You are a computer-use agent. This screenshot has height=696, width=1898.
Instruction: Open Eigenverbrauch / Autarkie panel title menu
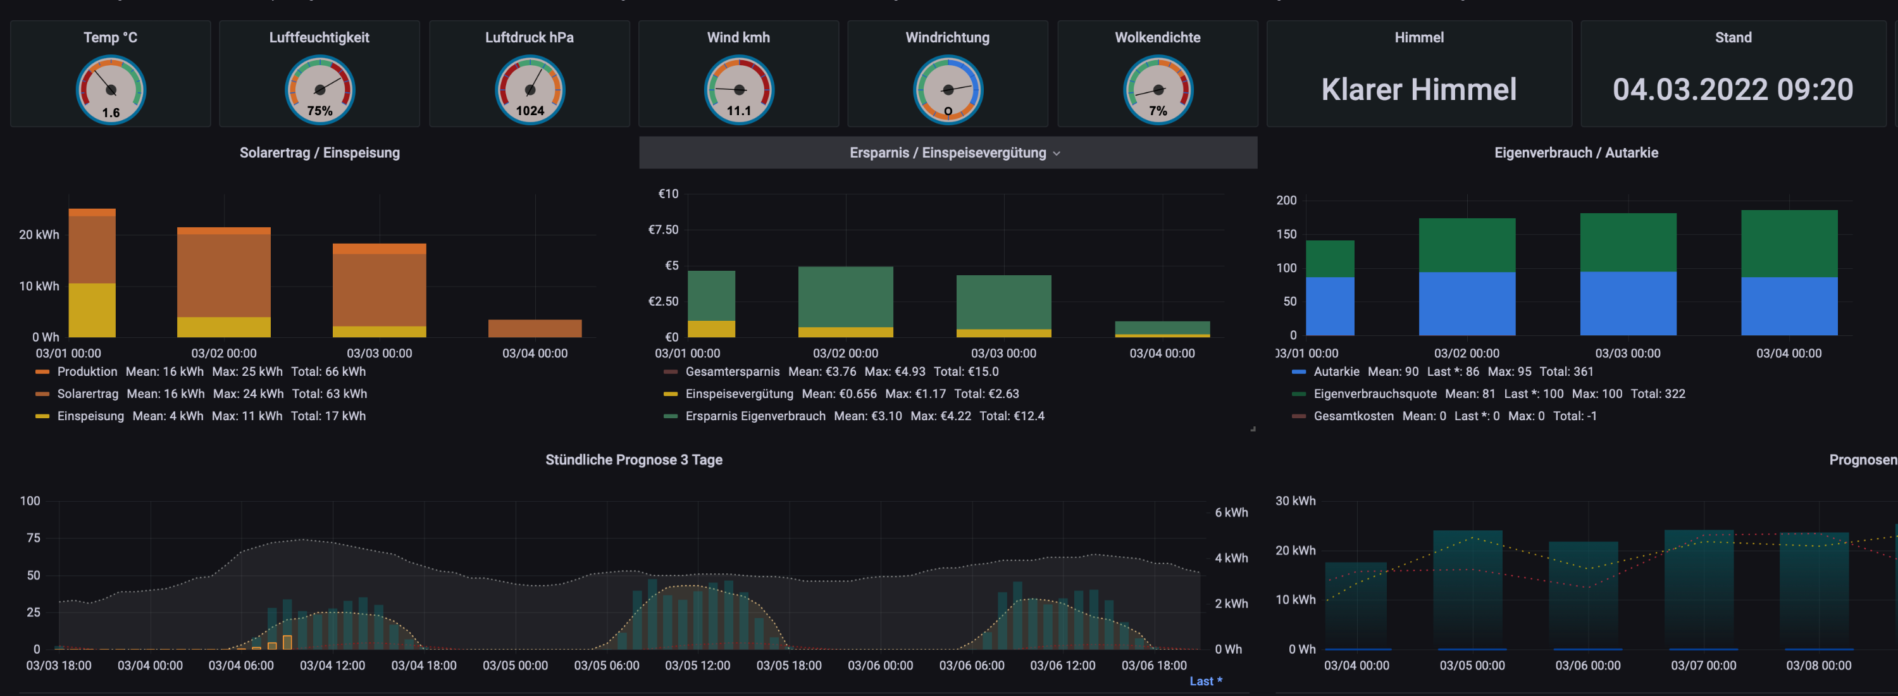click(x=1575, y=152)
